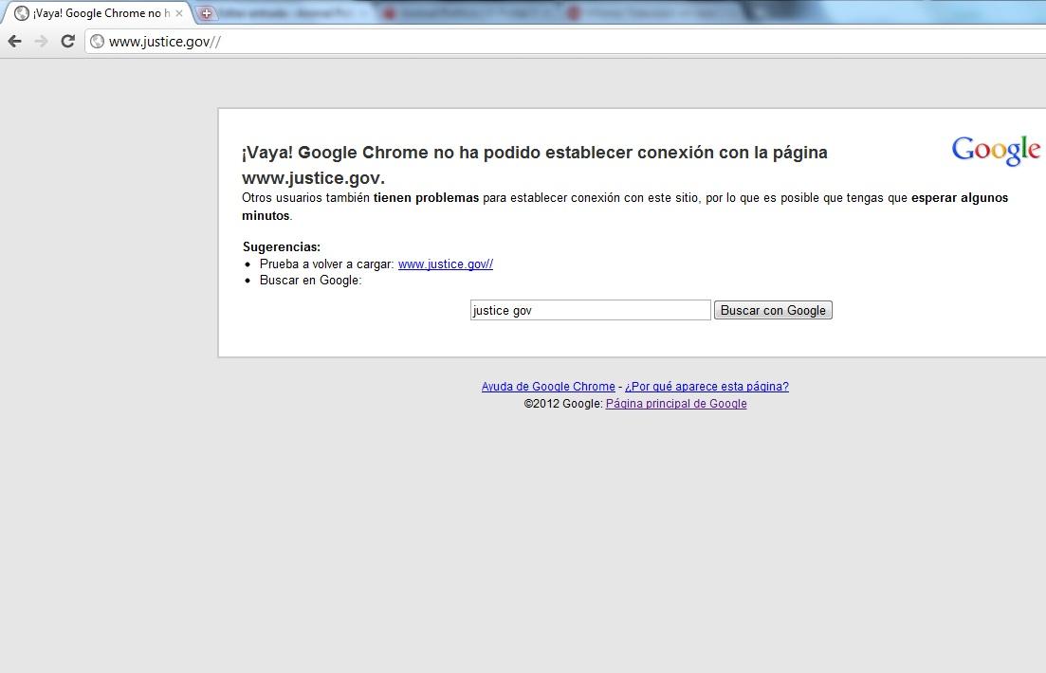Retry loading via www.justice.gov// link
The height and width of the screenshot is (673, 1046).
click(x=445, y=264)
